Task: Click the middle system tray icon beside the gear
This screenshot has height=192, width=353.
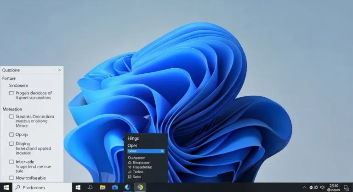Action: tap(316, 187)
